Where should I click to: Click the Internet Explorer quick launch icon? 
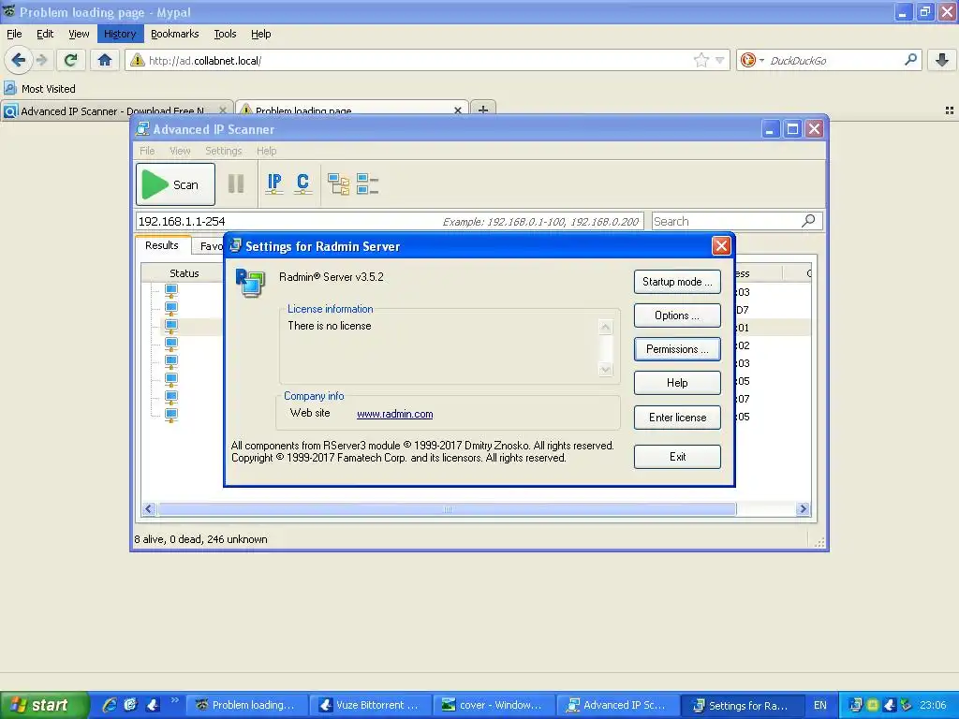pos(110,705)
